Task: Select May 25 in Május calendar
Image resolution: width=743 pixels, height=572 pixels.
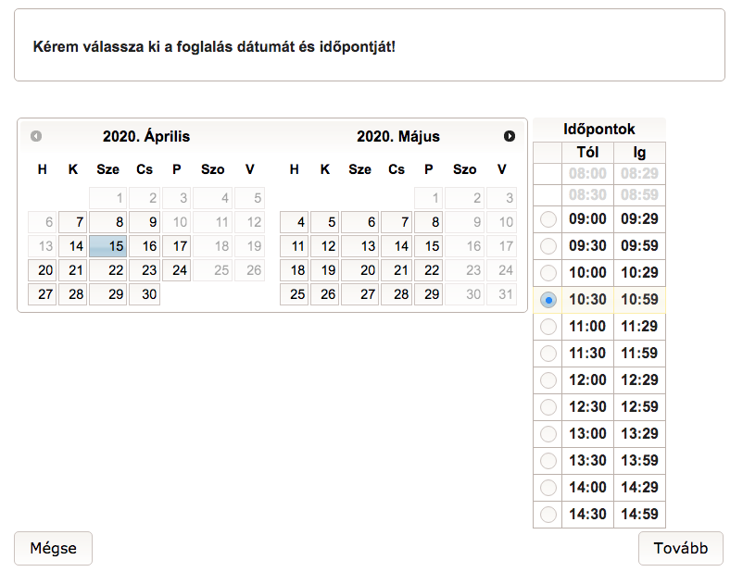Action: point(295,294)
